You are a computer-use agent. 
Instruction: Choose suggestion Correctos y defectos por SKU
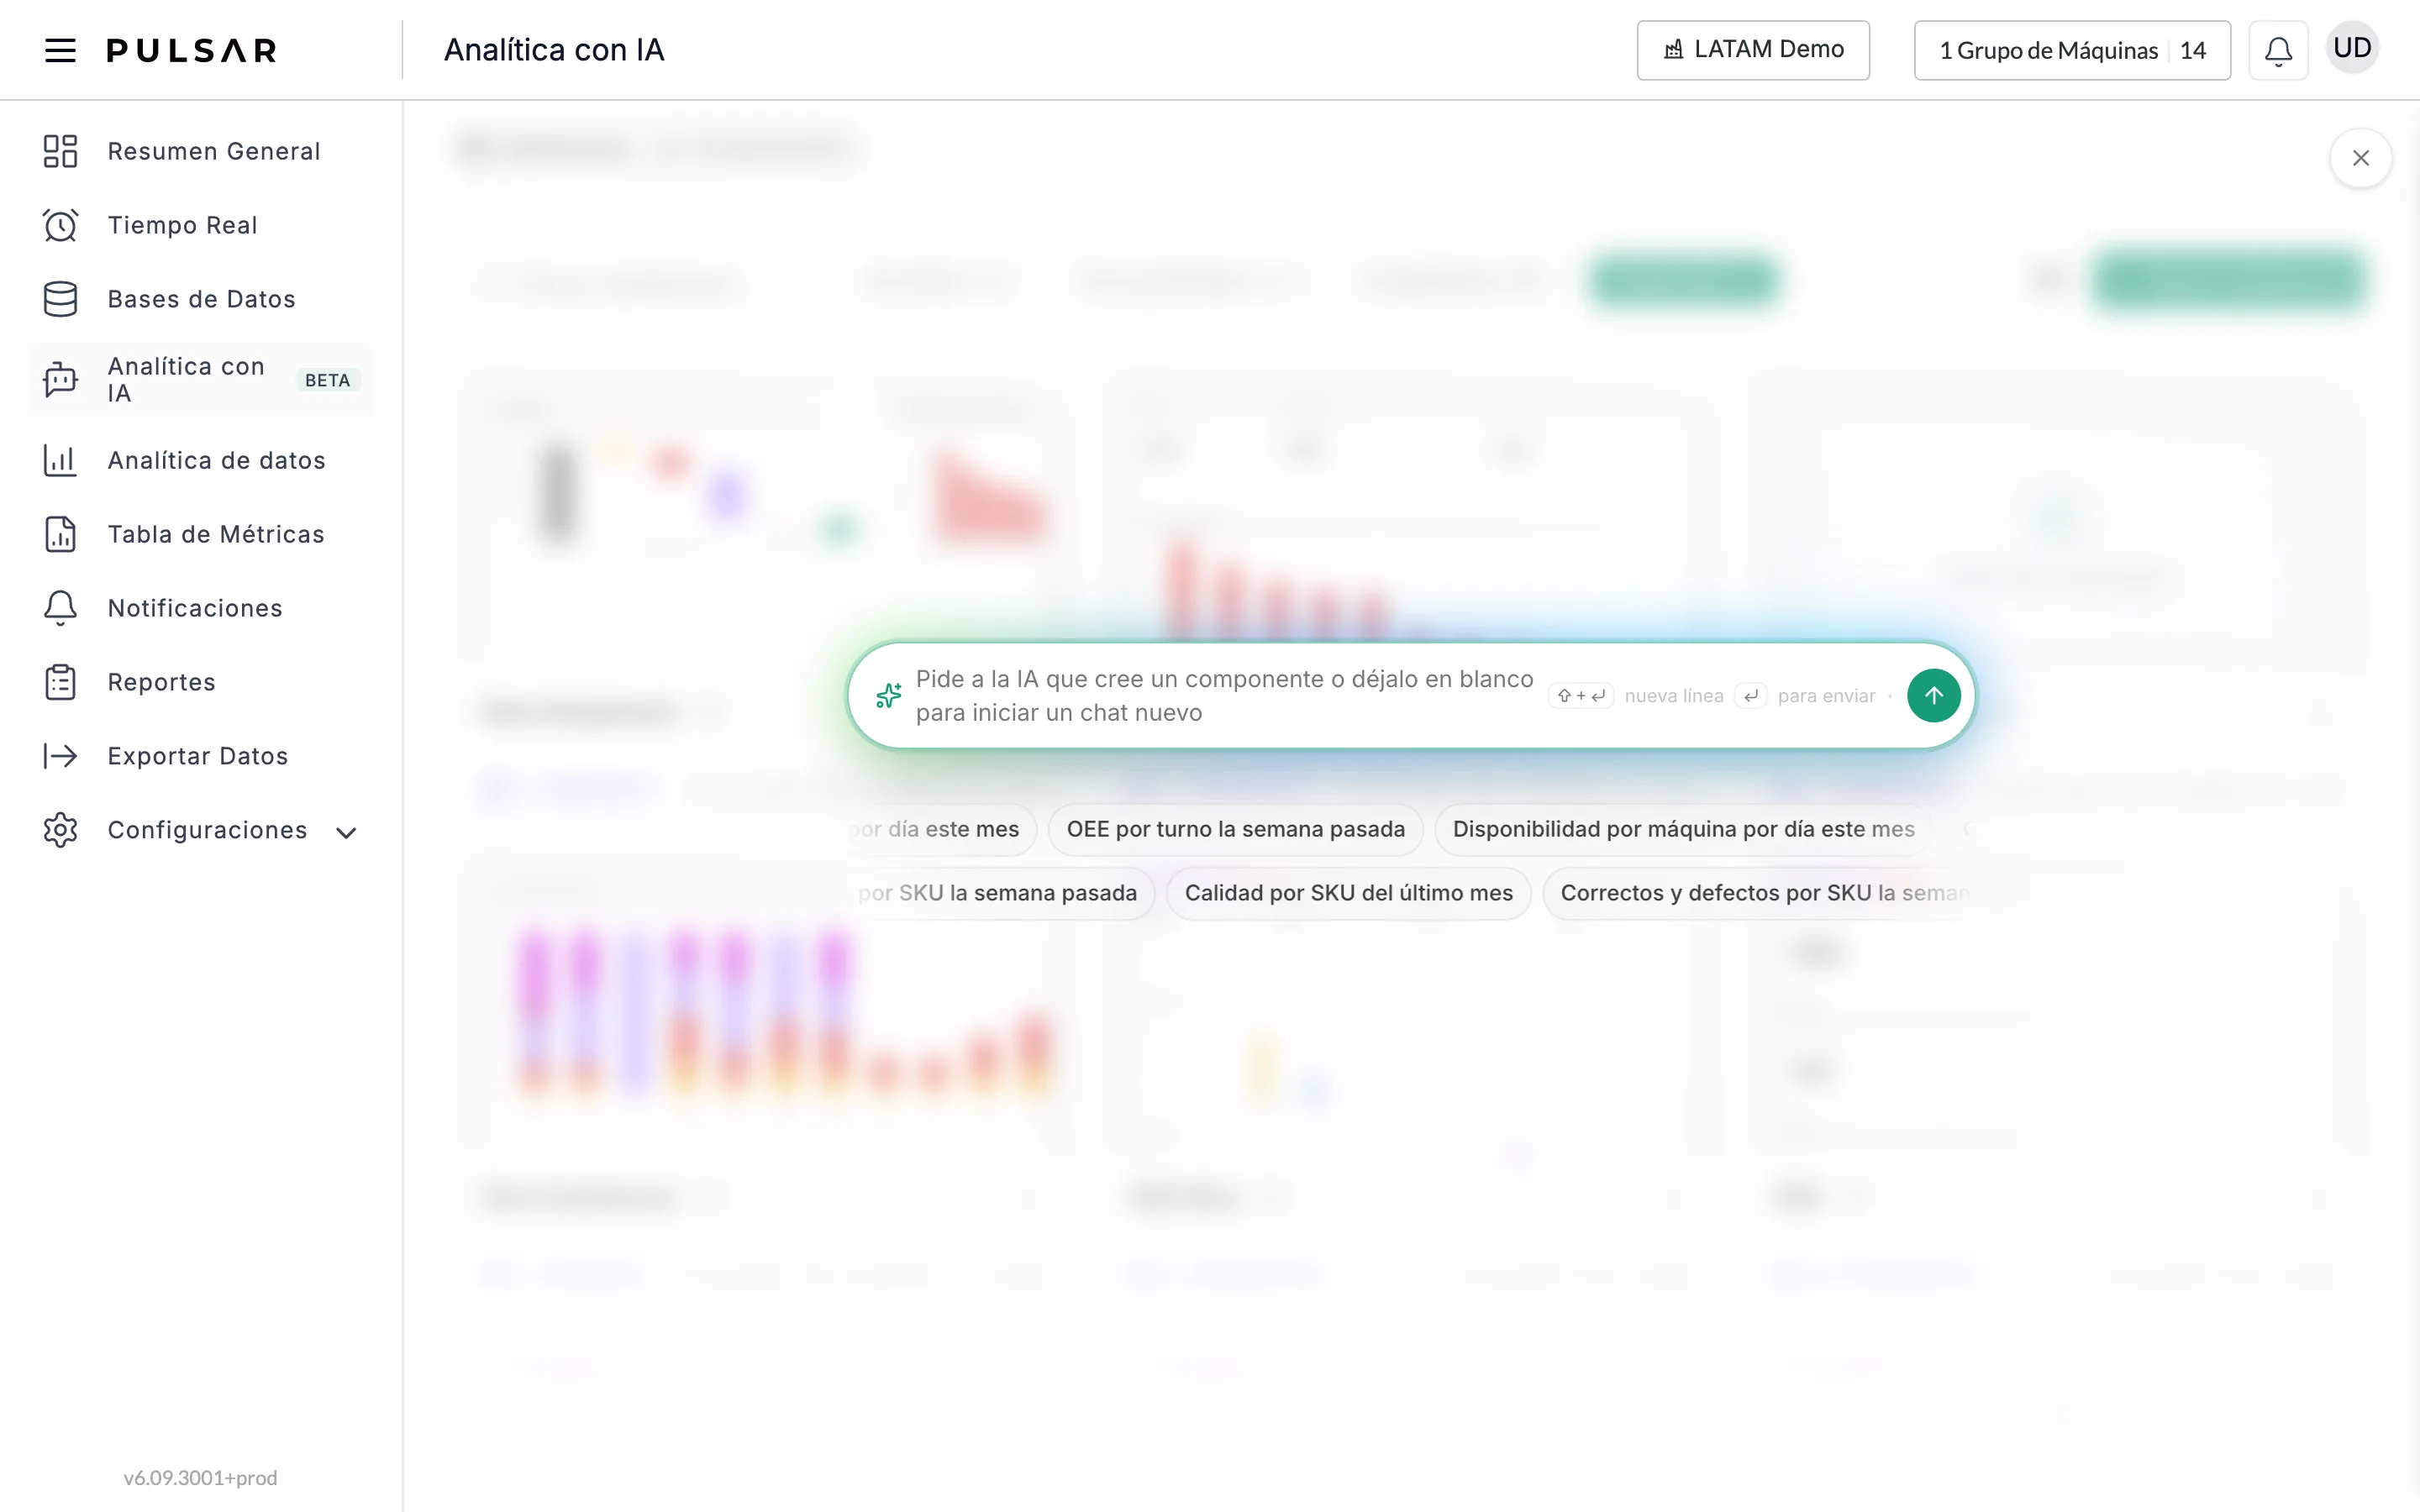pos(1758,893)
